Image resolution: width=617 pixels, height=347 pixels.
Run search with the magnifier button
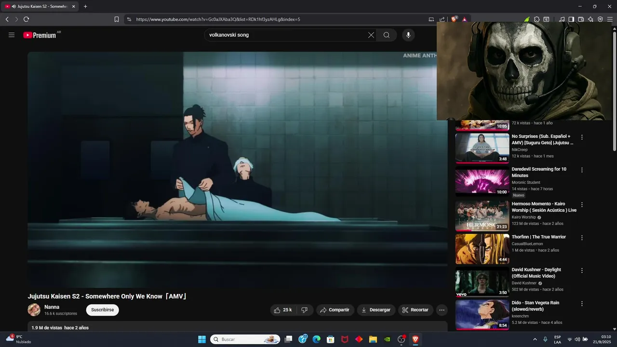point(387,35)
